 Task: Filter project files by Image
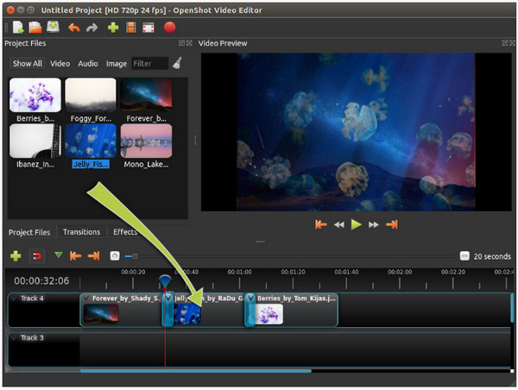[117, 63]
